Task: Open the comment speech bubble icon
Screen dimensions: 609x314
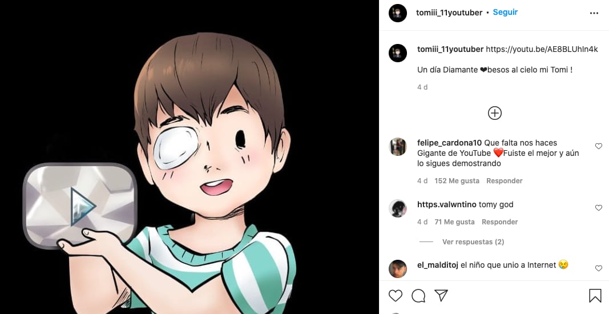Action: point(418,295)
